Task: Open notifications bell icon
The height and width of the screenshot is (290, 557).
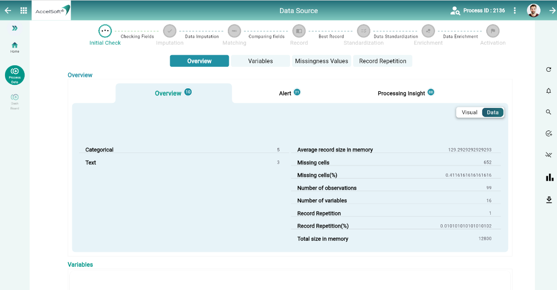Action: pos(548,91)
